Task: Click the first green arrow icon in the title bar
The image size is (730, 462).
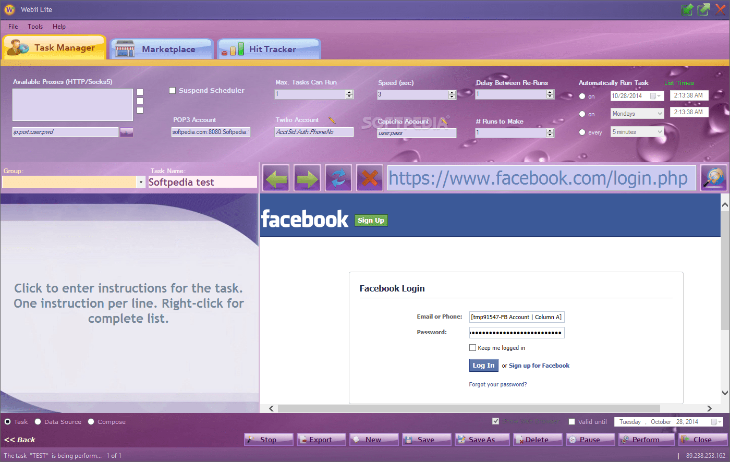Action: tap(687, 9)
